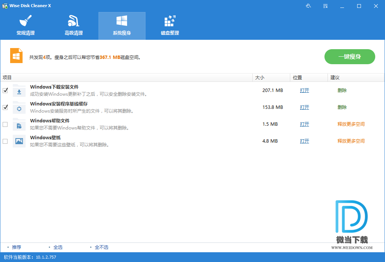This screenshot has width=385, height=262.
Task: Click the Windows壁纸 title text
Action: pos(45,138)
